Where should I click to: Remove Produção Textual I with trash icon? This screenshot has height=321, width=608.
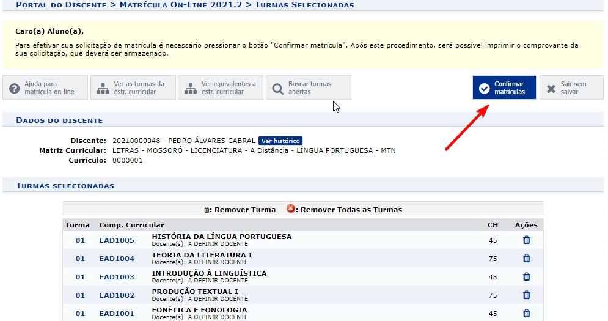(526, 295)
